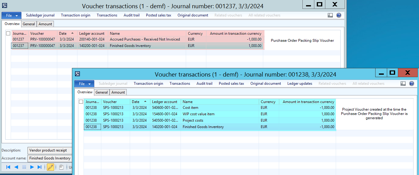The height and width of the screenshot is (175, 419).
Task: Click help icon in journal 001238 window
Action: [412, 84]
